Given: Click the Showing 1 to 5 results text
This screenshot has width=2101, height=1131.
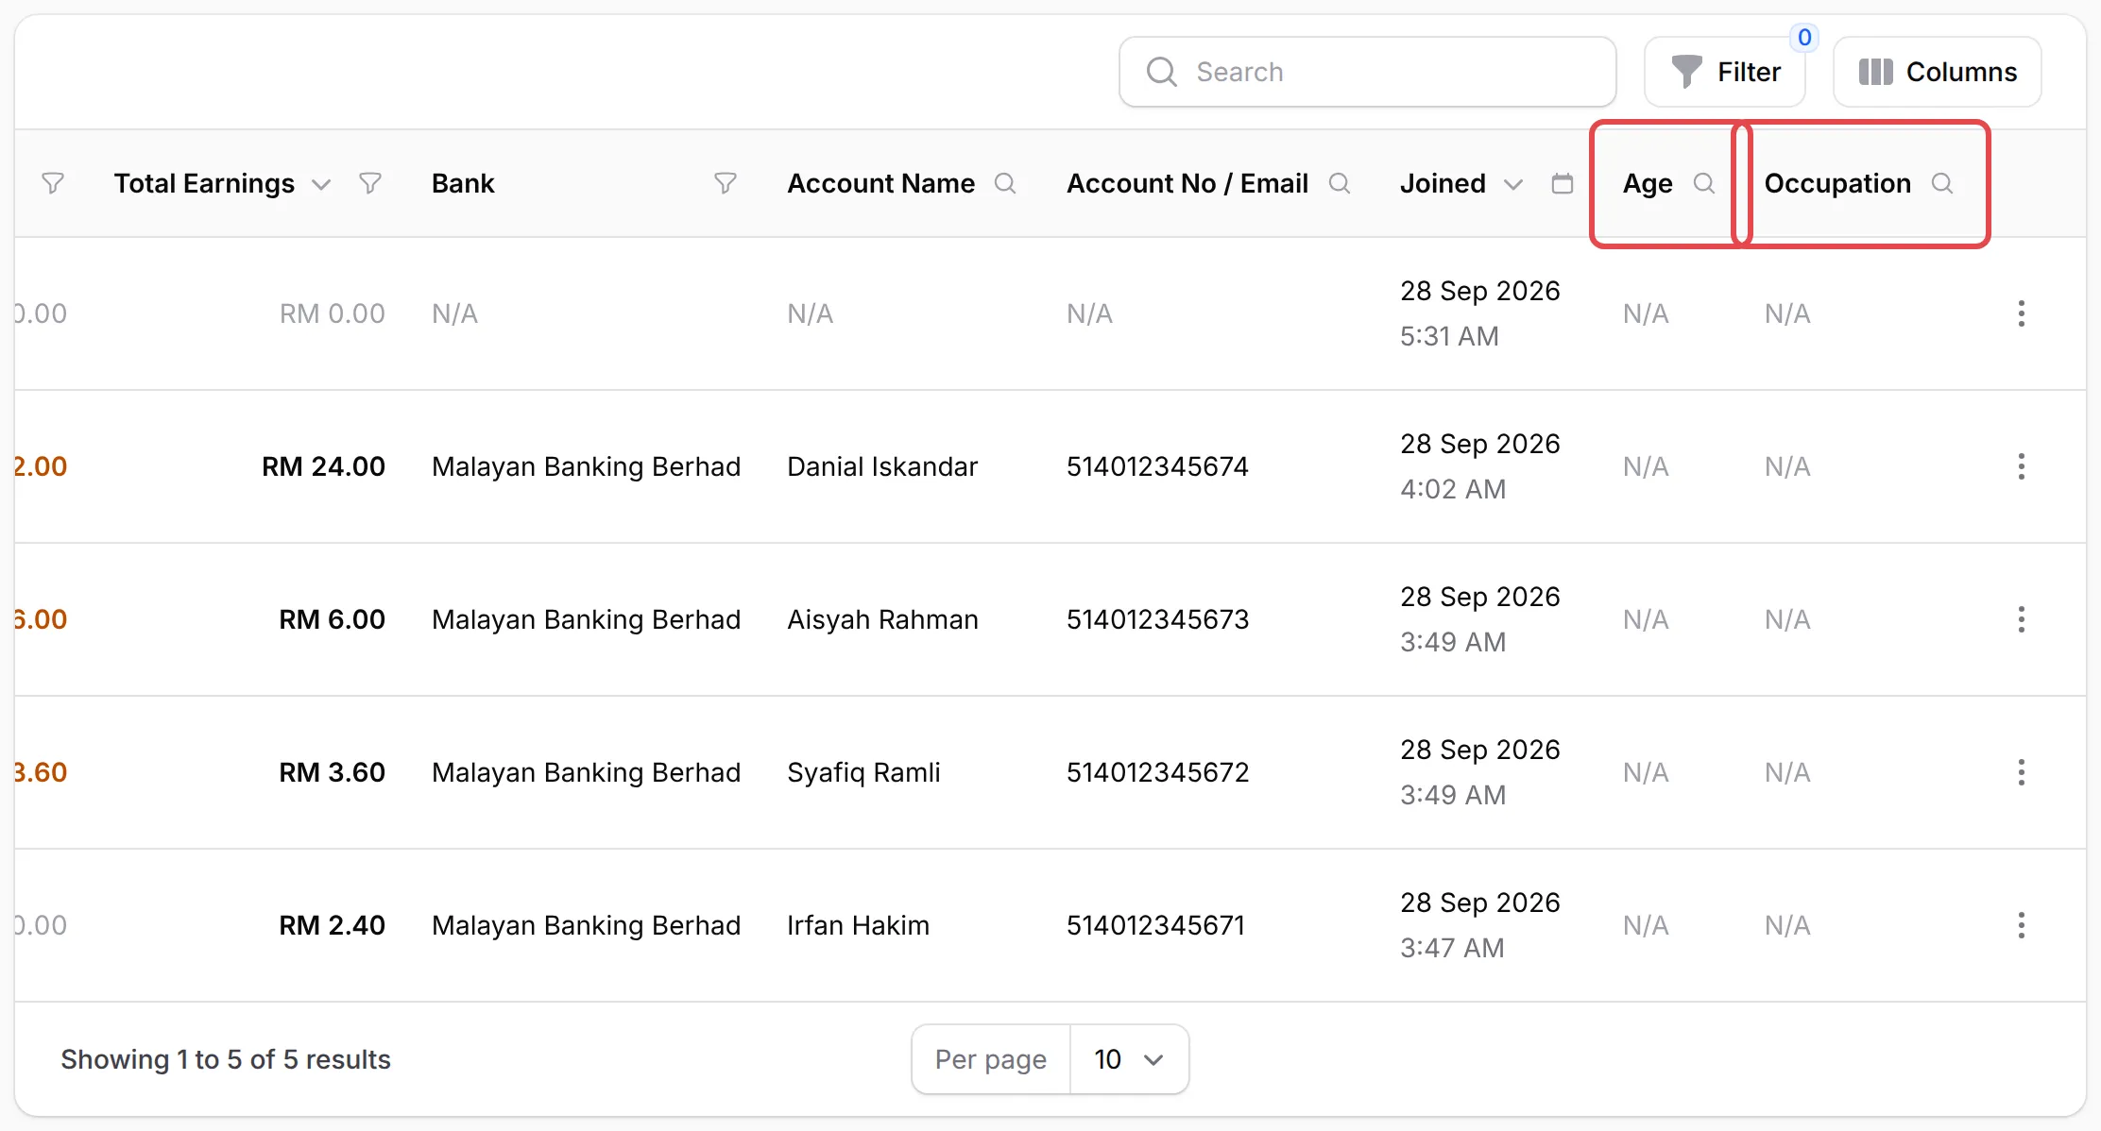Looking at the screenshot, I should (226, 1059).
